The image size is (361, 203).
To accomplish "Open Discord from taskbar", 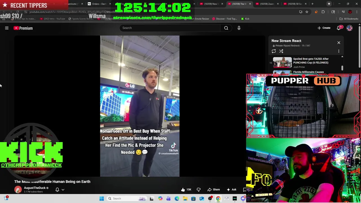I will point(243,198).
